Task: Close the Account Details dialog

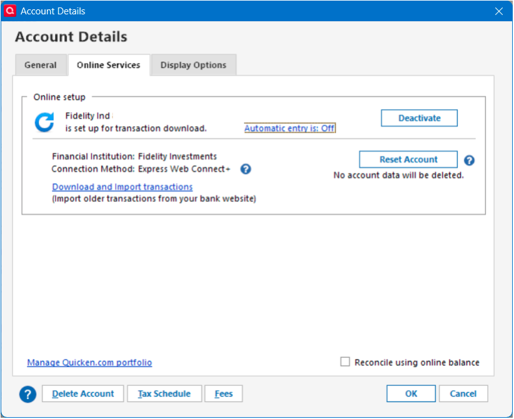Action: (499, 11)
